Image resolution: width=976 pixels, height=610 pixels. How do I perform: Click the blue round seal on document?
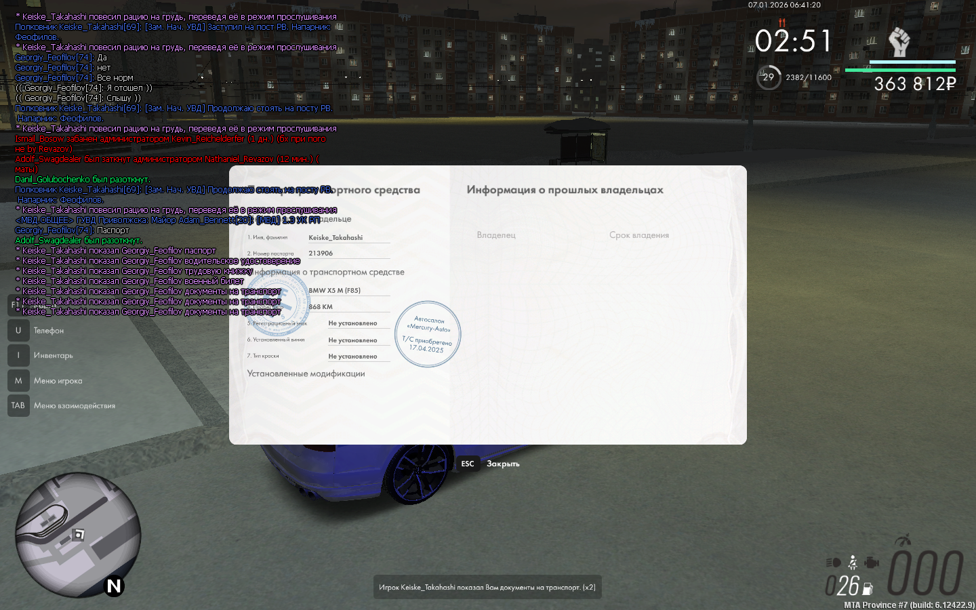(x=276, y=302)
